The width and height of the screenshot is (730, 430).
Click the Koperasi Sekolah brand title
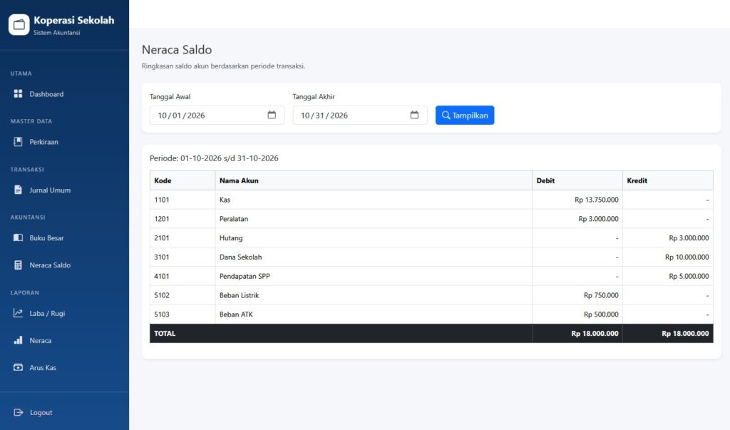click(x=73, y=20)
